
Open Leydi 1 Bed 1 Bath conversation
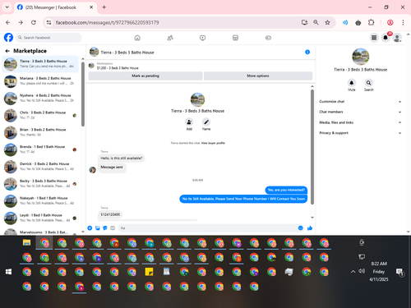coord(40,218)
